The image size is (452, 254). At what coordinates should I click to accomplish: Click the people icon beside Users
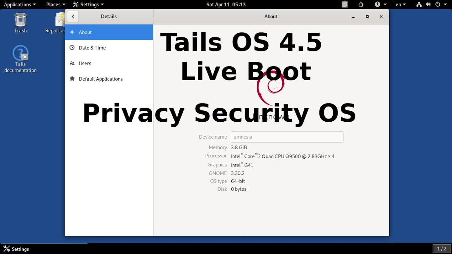72,63
